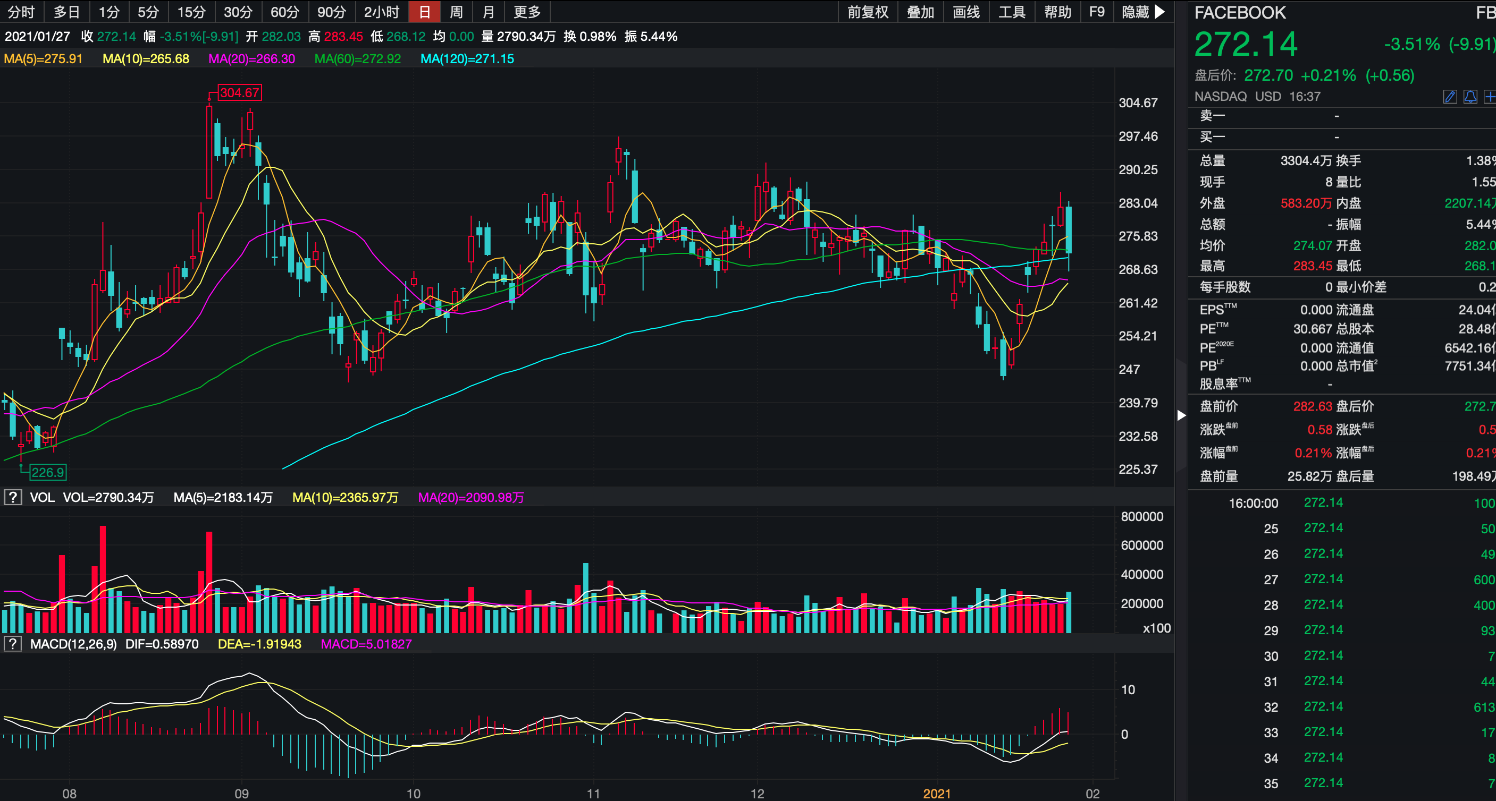
Task: Switch to 多日 multi-day chart
Action: coord(66,12)
